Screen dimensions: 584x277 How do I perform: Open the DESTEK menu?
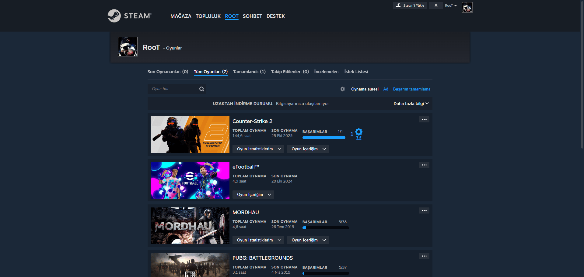click(276, 16)
